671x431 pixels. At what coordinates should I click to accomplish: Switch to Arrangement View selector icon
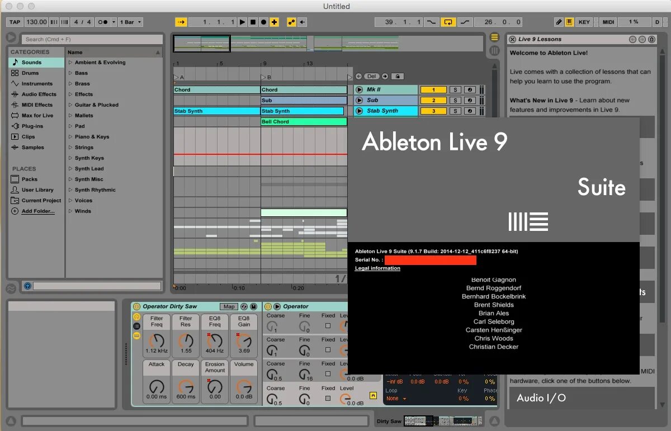tap(494, 37)
